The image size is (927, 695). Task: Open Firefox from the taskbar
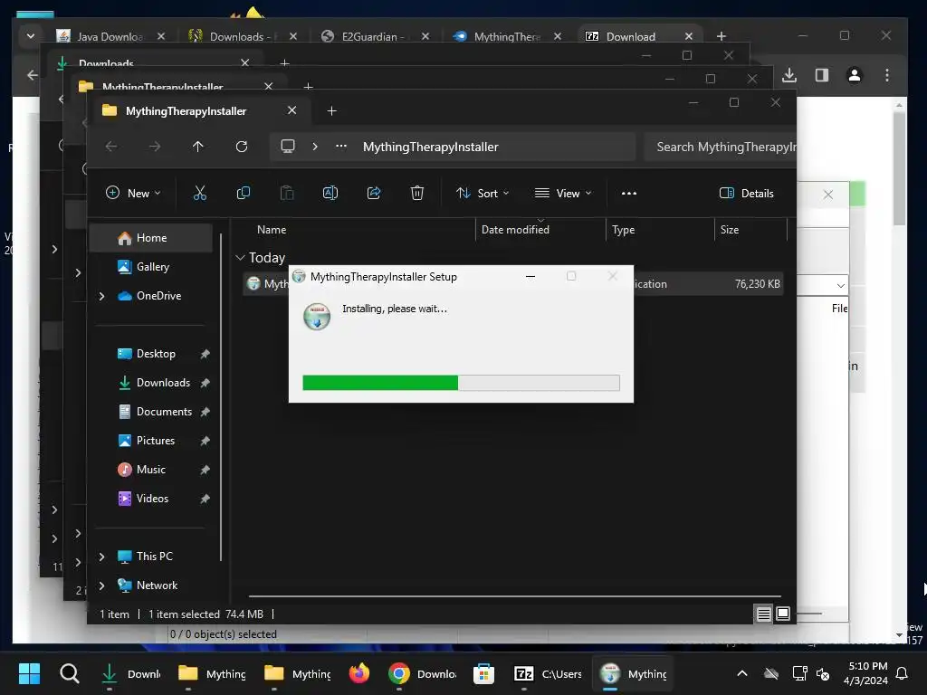coord(358,673)
